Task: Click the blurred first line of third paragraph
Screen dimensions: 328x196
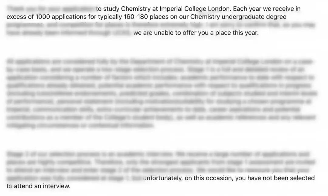Action: 158,154
